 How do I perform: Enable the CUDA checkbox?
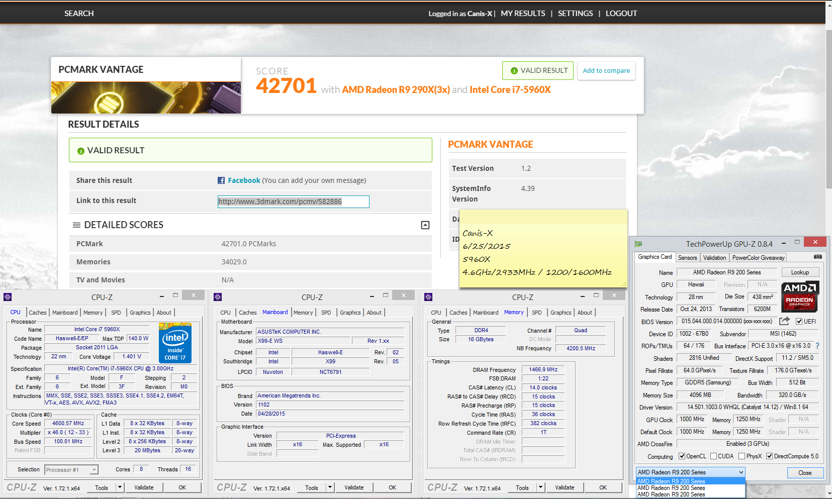(713, 456)
